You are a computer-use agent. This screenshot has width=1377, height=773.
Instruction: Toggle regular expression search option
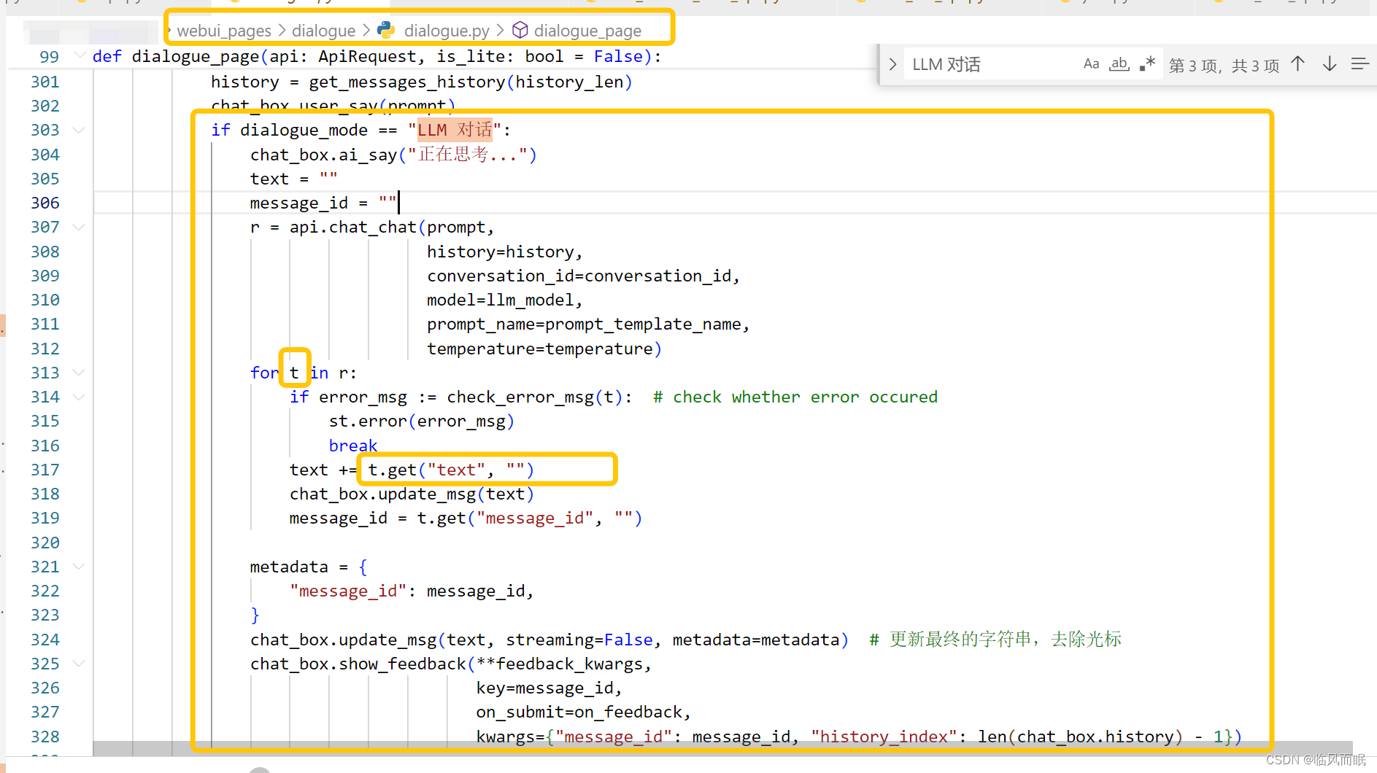pyautogui.click(x=1147, y=64)
